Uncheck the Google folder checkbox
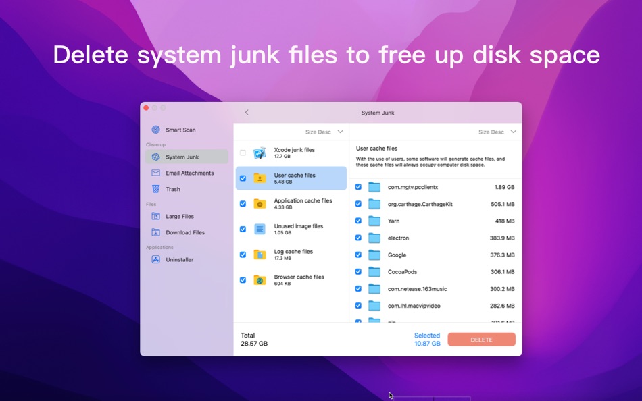Image resolution: width=642 pixels, height=401 pixels. [358, 255]
